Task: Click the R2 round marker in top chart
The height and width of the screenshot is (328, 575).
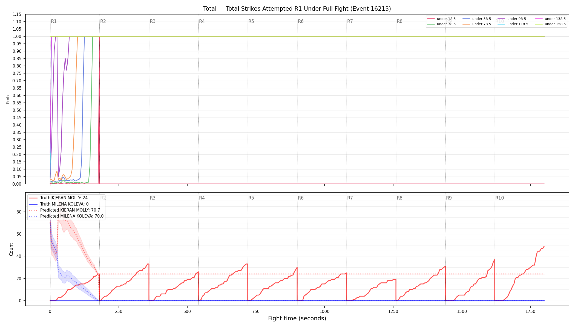Action: (103, 21)
